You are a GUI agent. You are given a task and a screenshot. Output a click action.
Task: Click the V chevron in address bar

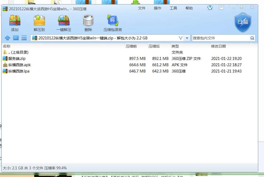(x=181, y=38)
